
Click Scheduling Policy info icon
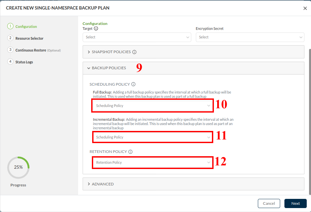[x=134, y=84]
